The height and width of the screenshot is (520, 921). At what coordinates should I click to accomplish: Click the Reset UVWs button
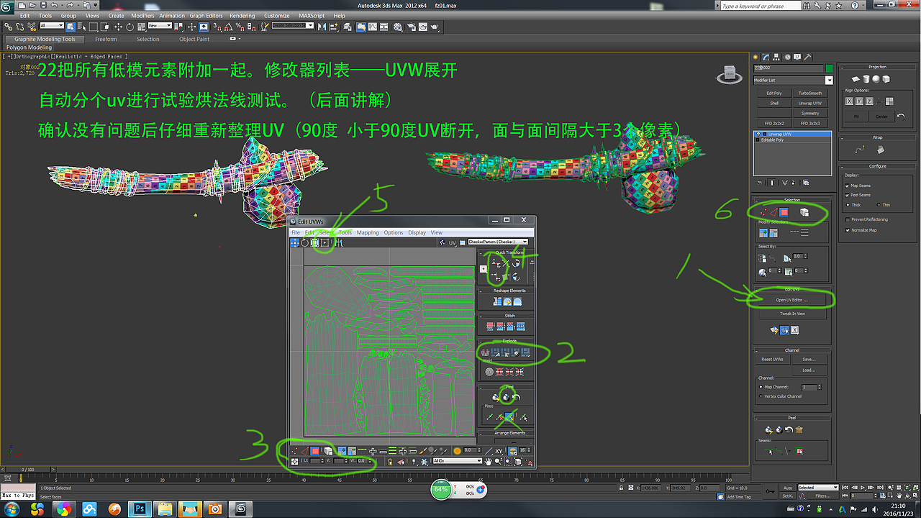(x=773, y=359)
